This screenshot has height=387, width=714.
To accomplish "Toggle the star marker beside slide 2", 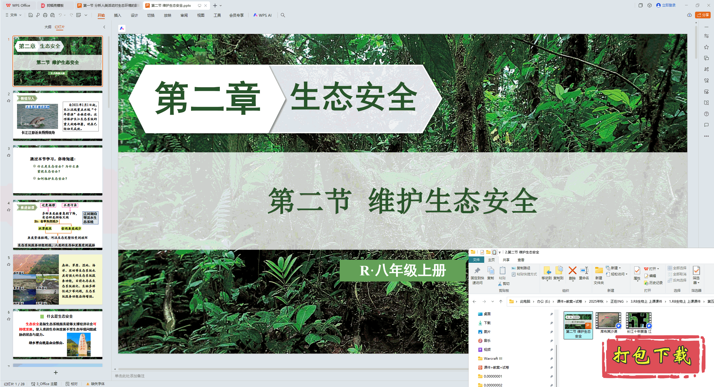I will [9, 101].
